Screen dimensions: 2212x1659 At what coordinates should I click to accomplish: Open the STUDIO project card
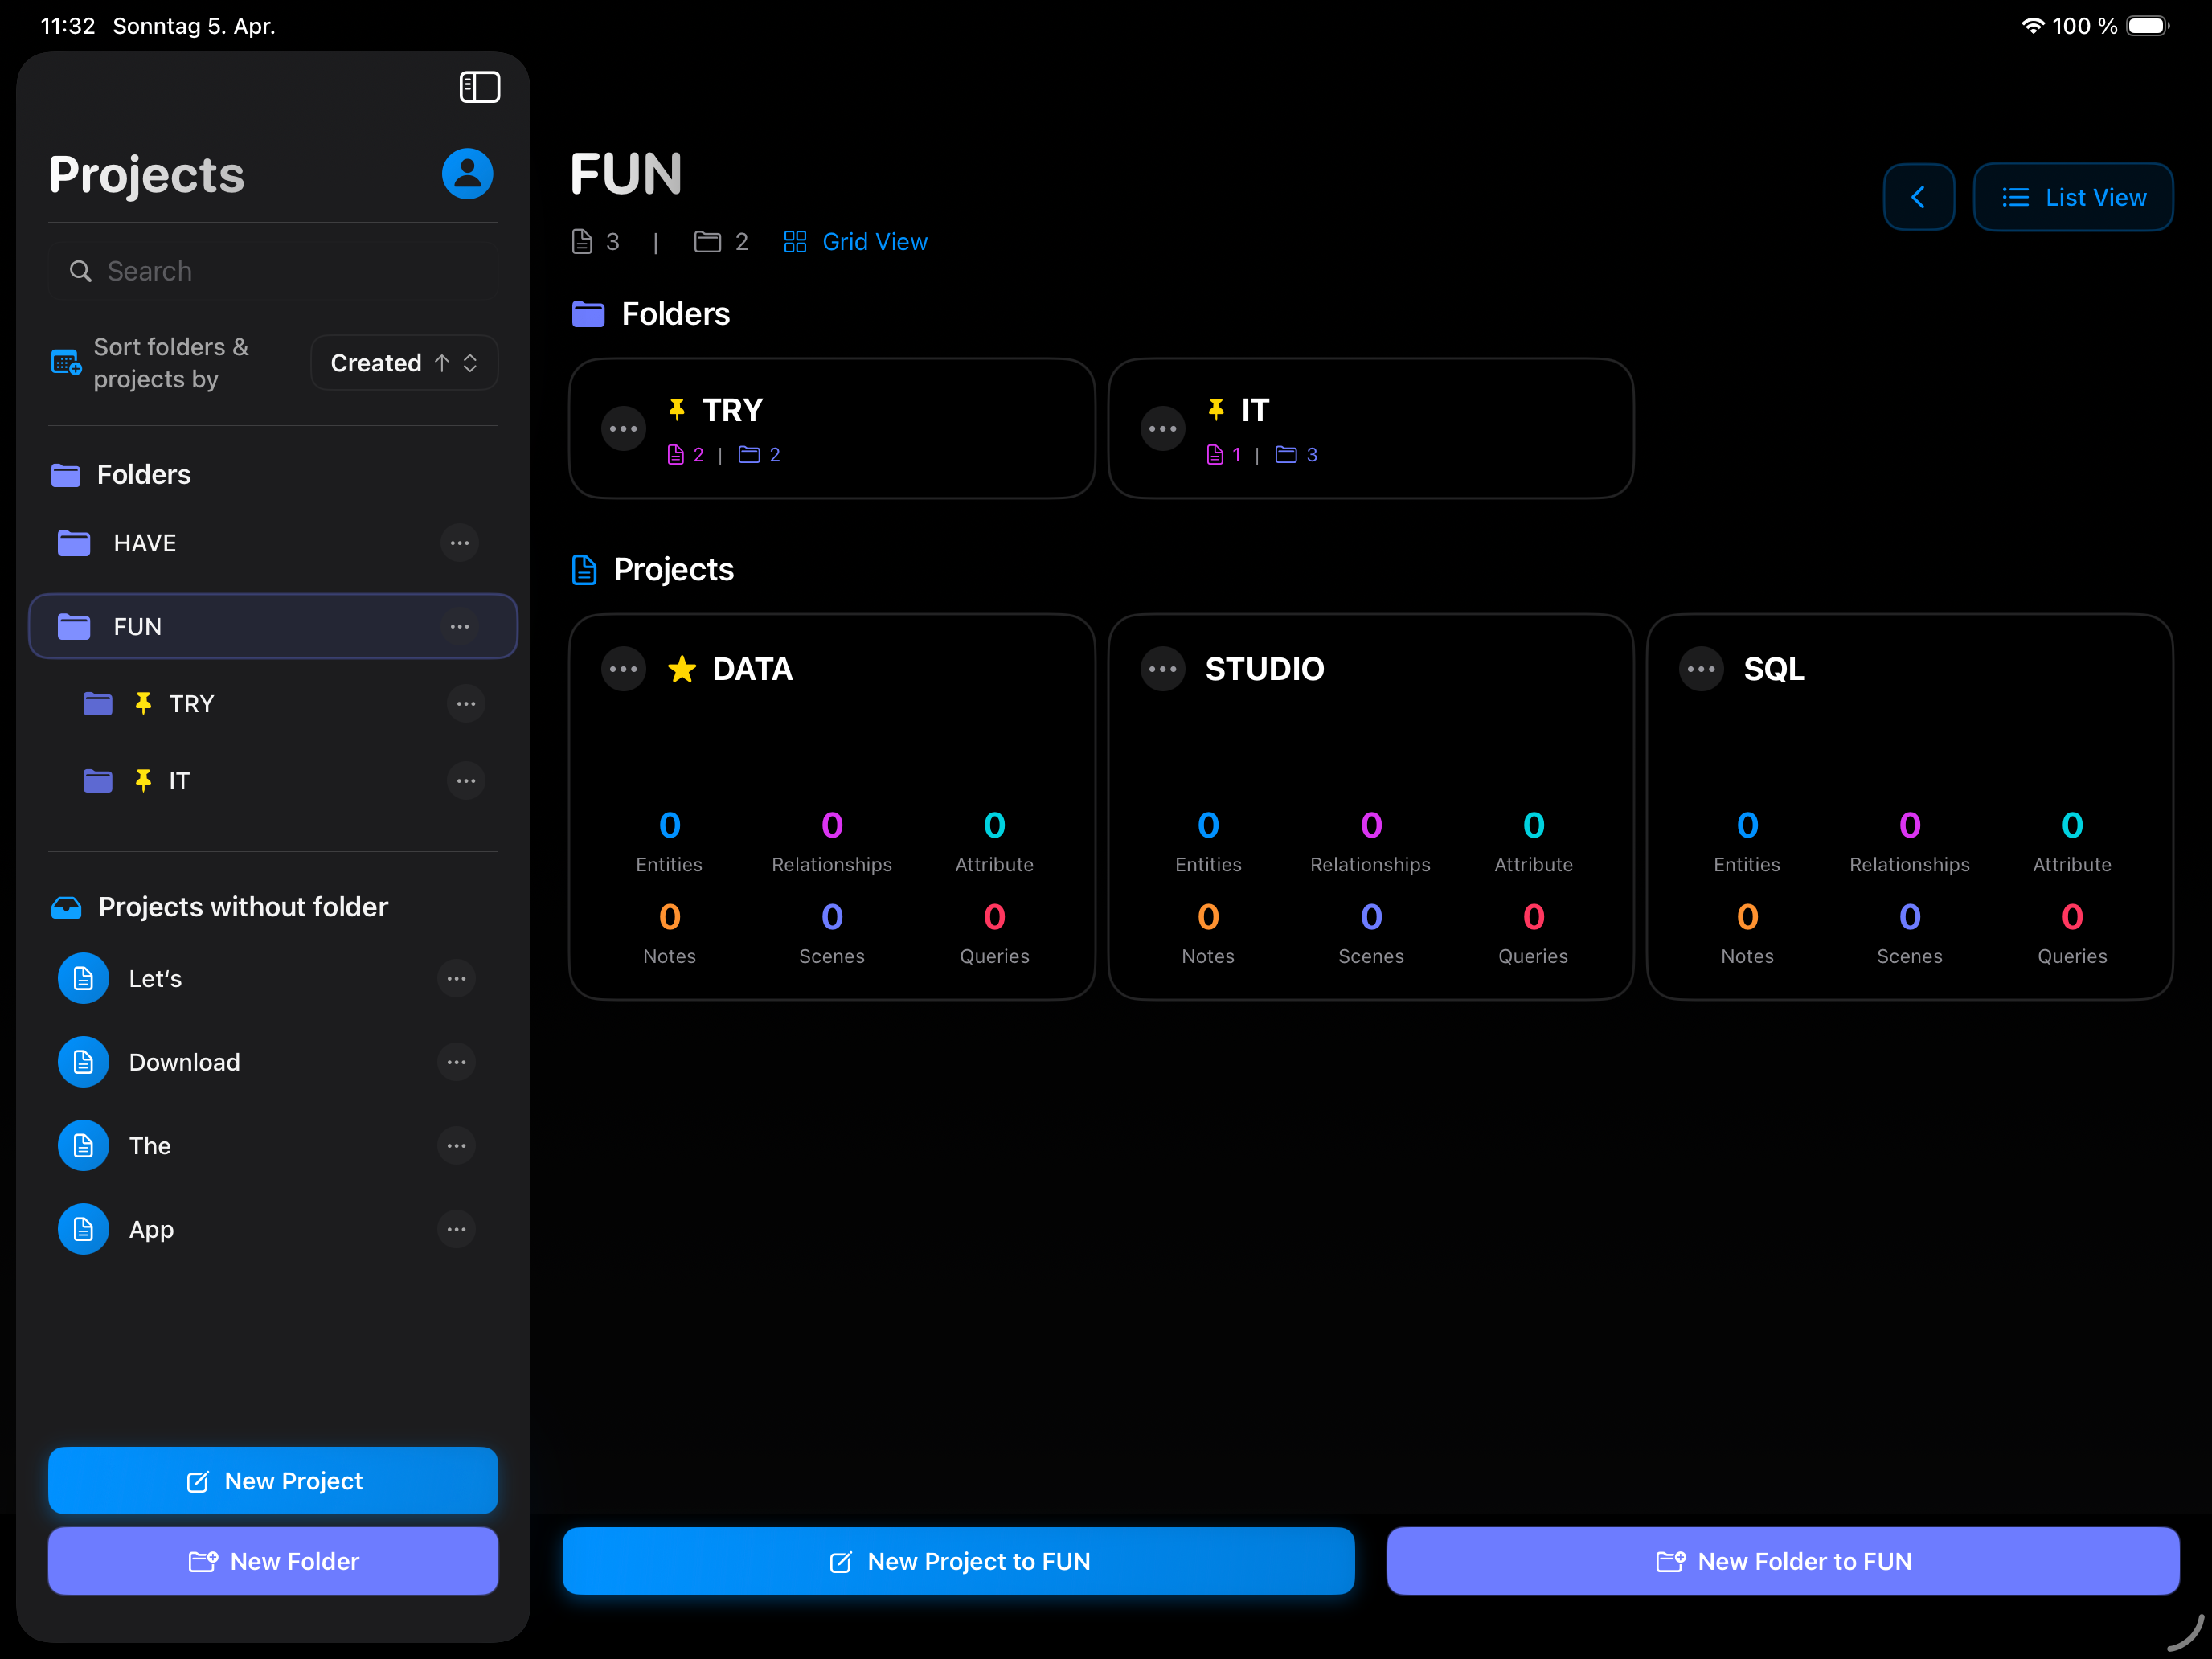1371,807
